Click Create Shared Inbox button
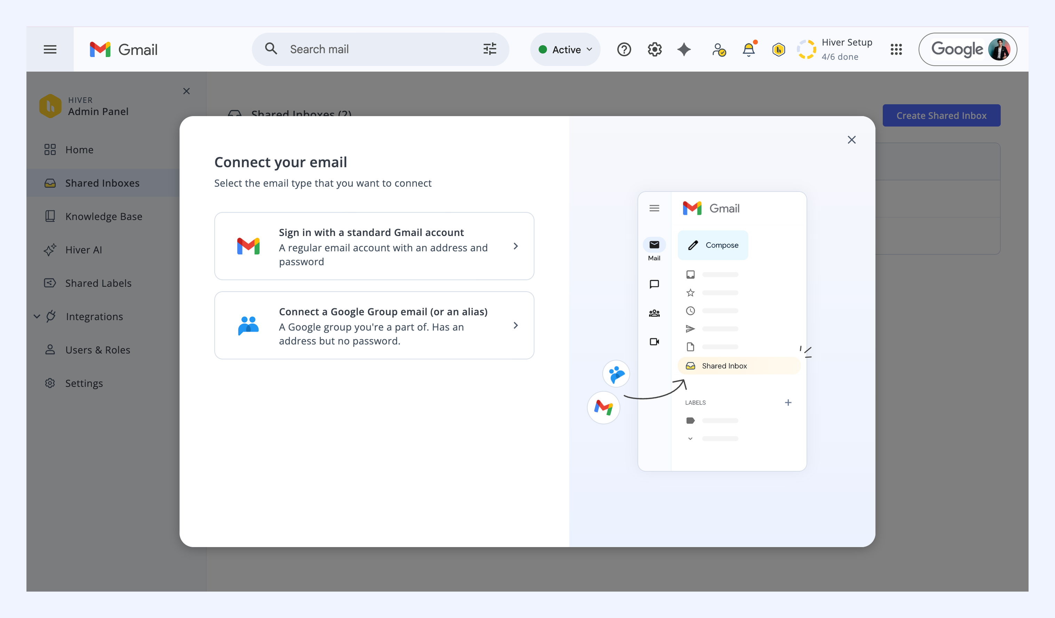This screenshot has height=618, width=1055. pyautogui.click(x=941, y=115)
